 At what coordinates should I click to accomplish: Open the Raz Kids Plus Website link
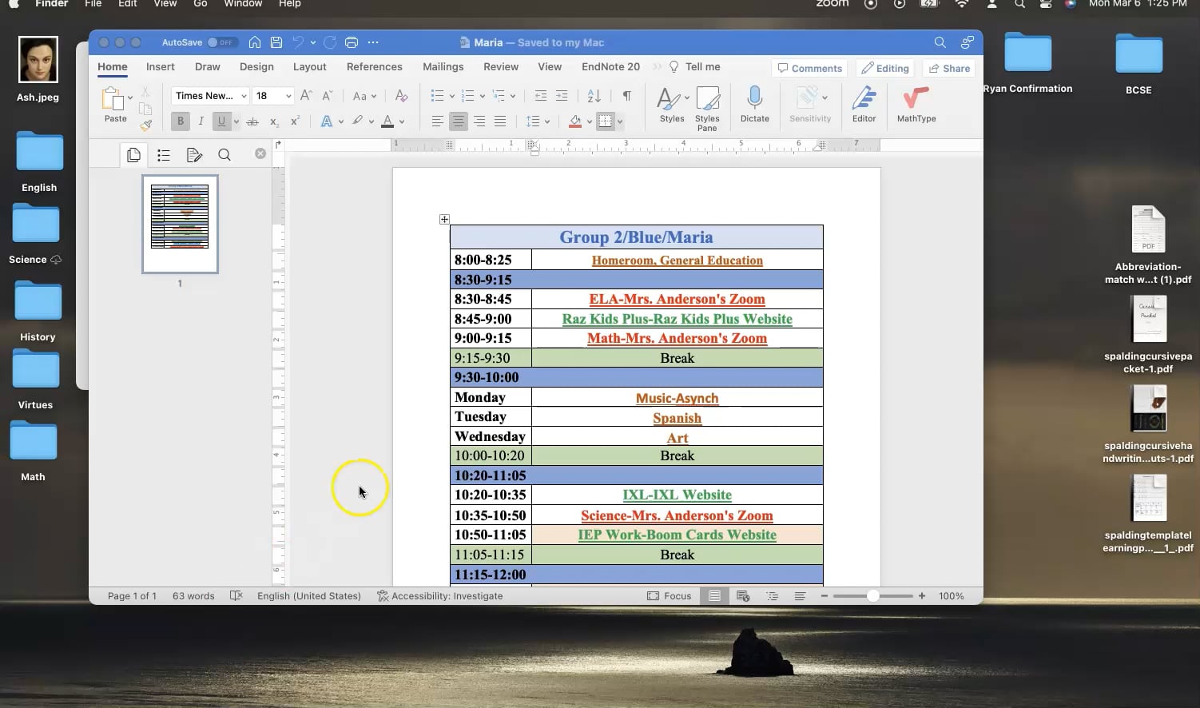677,319
